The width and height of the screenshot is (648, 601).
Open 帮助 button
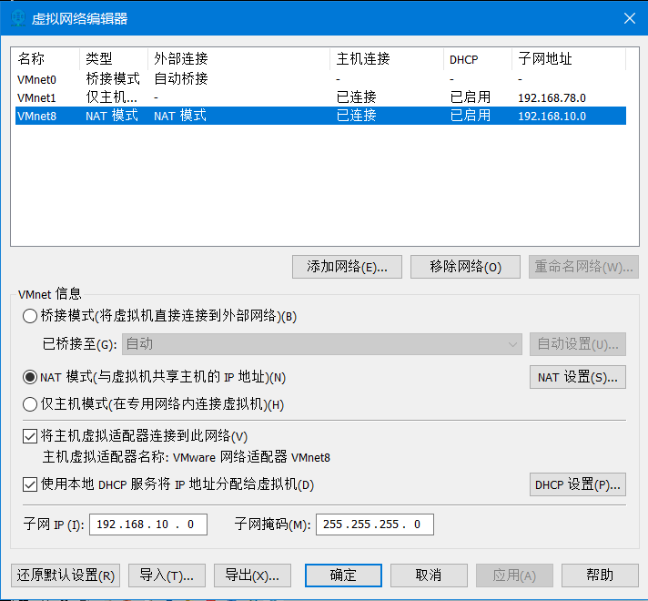[600, 576]
